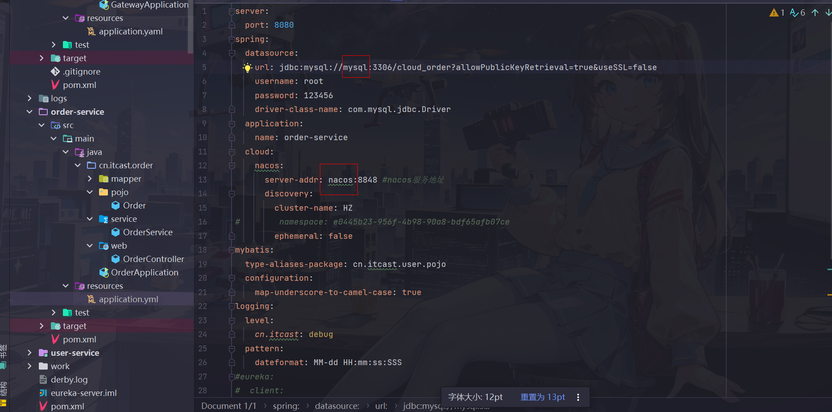This screenshot has height=412, width=832.
Task: Click the YAML icon beside application.yaml
Action: point(91,31)
